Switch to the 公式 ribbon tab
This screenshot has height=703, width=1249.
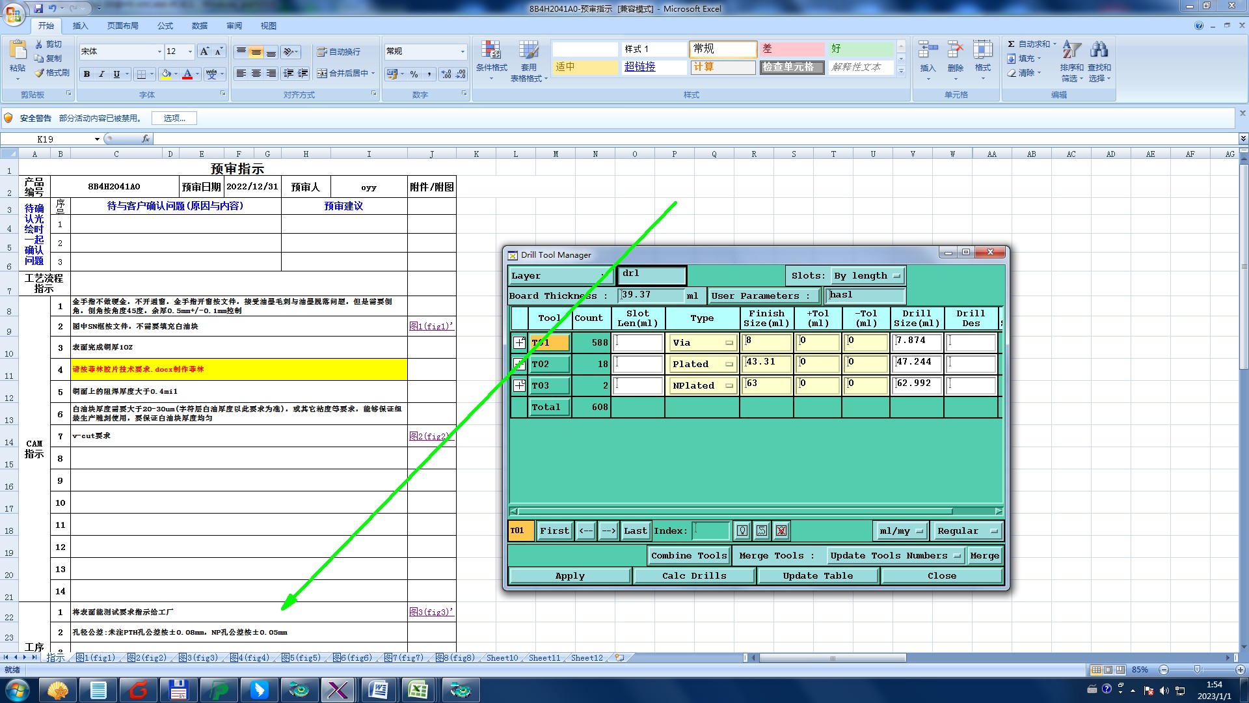165,26
